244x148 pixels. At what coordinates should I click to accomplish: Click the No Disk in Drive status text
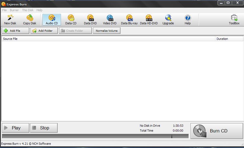(x=150, y=126)
